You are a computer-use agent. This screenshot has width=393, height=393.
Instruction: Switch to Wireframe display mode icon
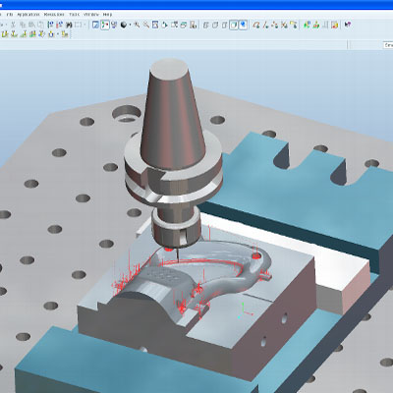[x=205, y=25]
